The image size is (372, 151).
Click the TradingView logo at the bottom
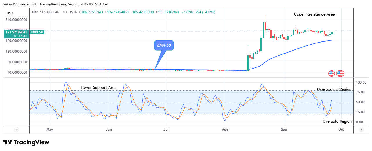26,142
